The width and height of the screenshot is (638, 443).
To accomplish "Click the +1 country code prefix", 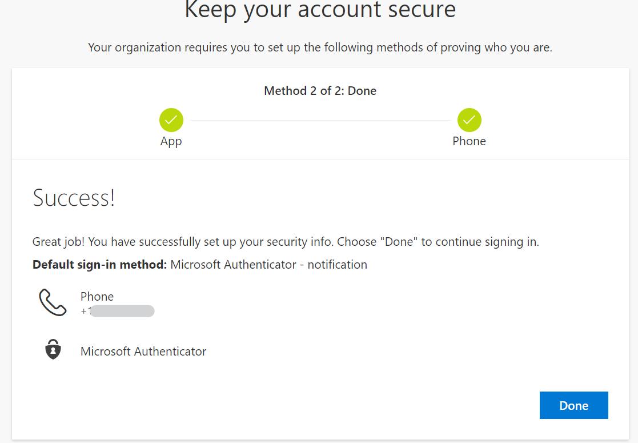I will click(x=86, y=311).
